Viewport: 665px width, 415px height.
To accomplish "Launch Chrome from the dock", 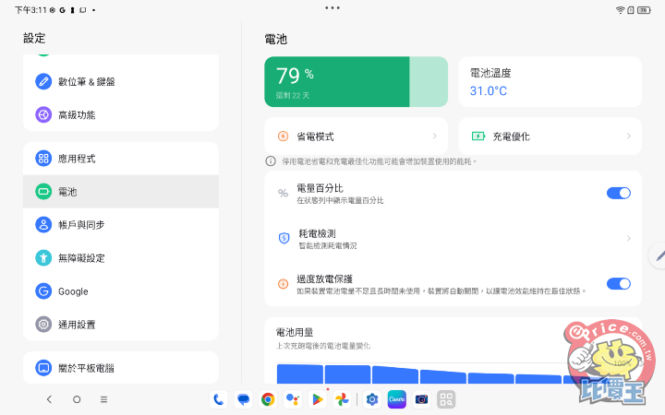I will tap(268, 399).
